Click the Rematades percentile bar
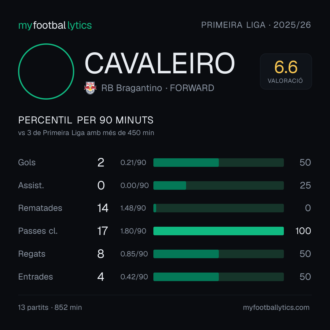Screen dimensions: 330x330 coord(218,208)
